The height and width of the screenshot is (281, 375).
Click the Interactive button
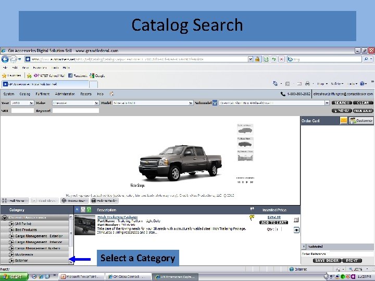(74, 201)
